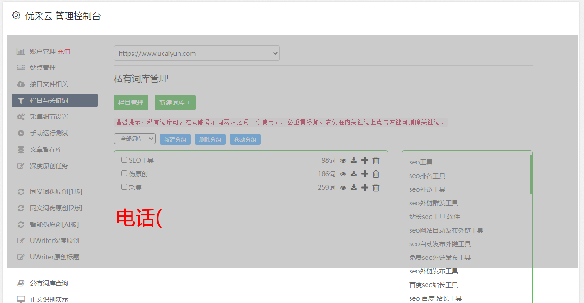Open 同义词伪原创[1版]
This screenshot has height=303, width=584.
point(56,192)
